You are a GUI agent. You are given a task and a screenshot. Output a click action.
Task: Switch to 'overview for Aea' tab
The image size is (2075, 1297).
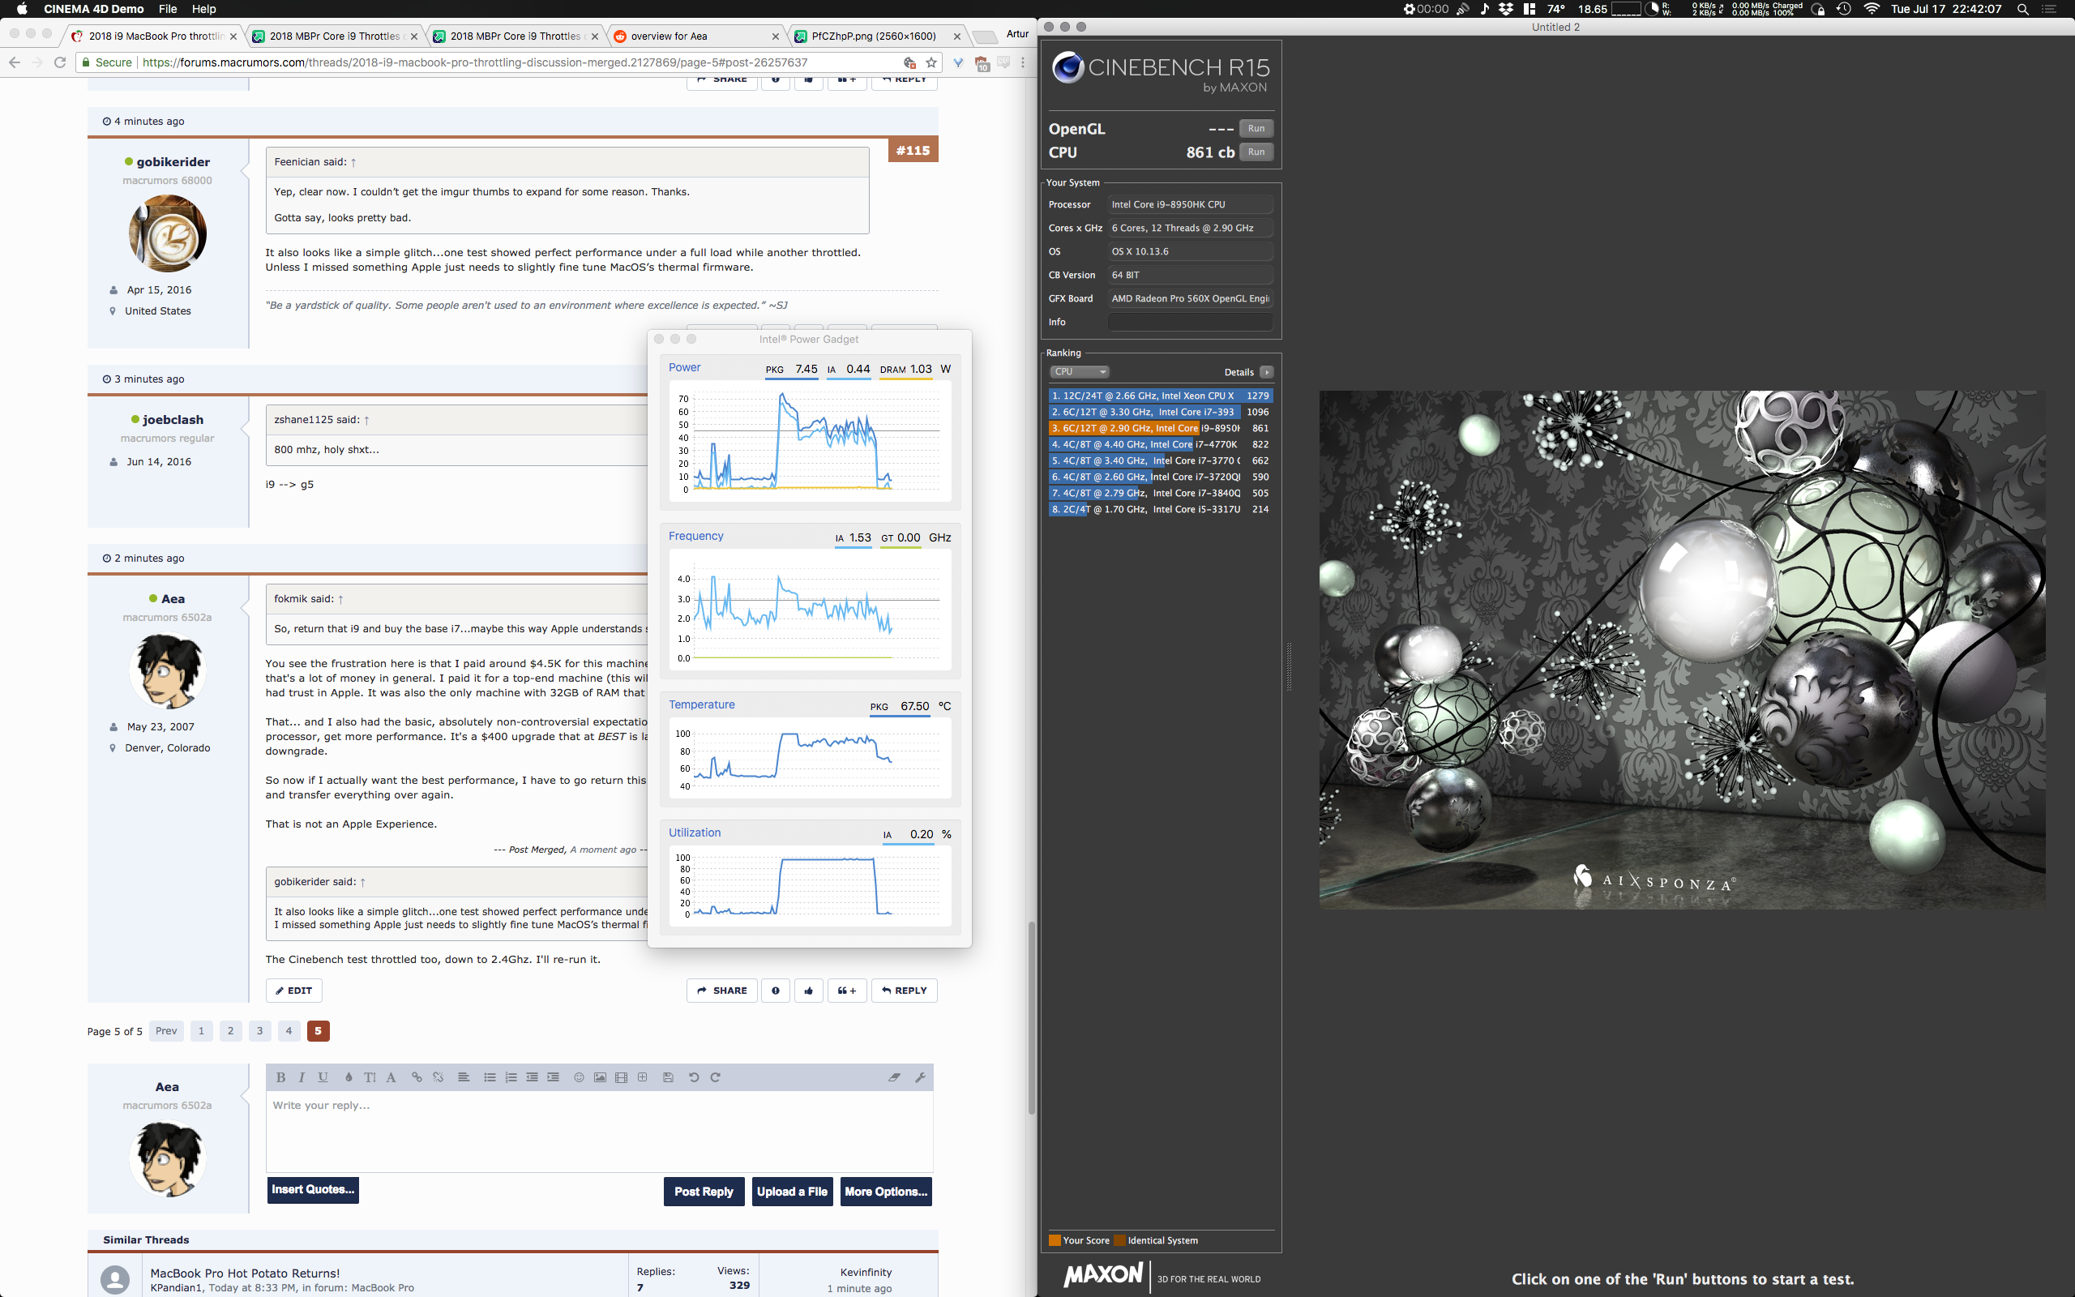pos(696,36)
